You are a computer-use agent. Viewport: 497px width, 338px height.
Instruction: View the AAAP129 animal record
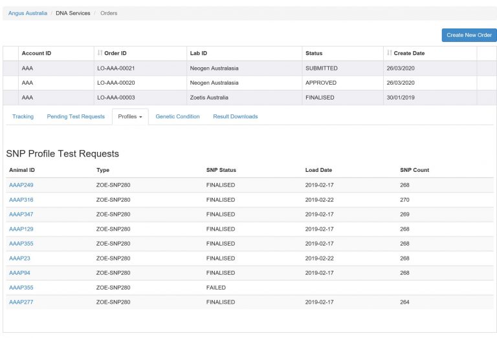point(21,229)
